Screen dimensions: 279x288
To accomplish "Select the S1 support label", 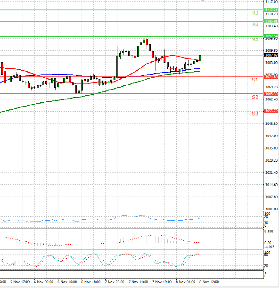I will (x=255, y=80).
